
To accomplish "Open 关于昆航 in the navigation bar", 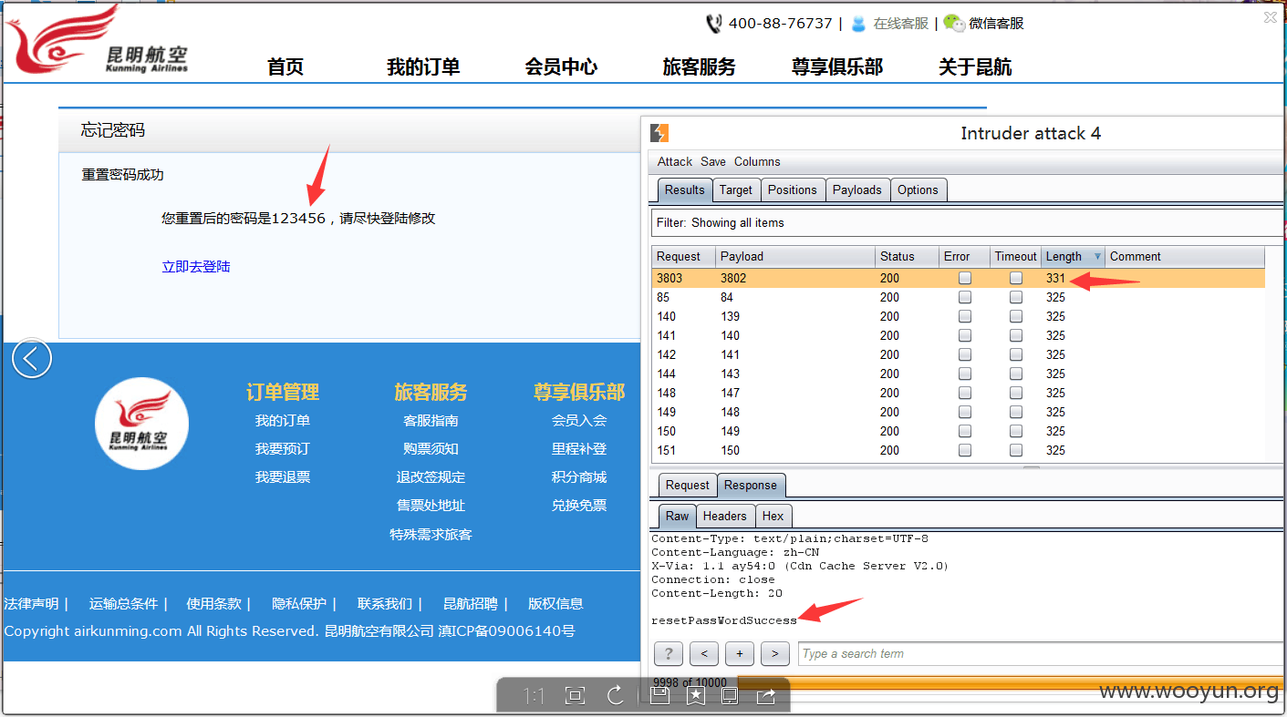I will coord(975,67).
